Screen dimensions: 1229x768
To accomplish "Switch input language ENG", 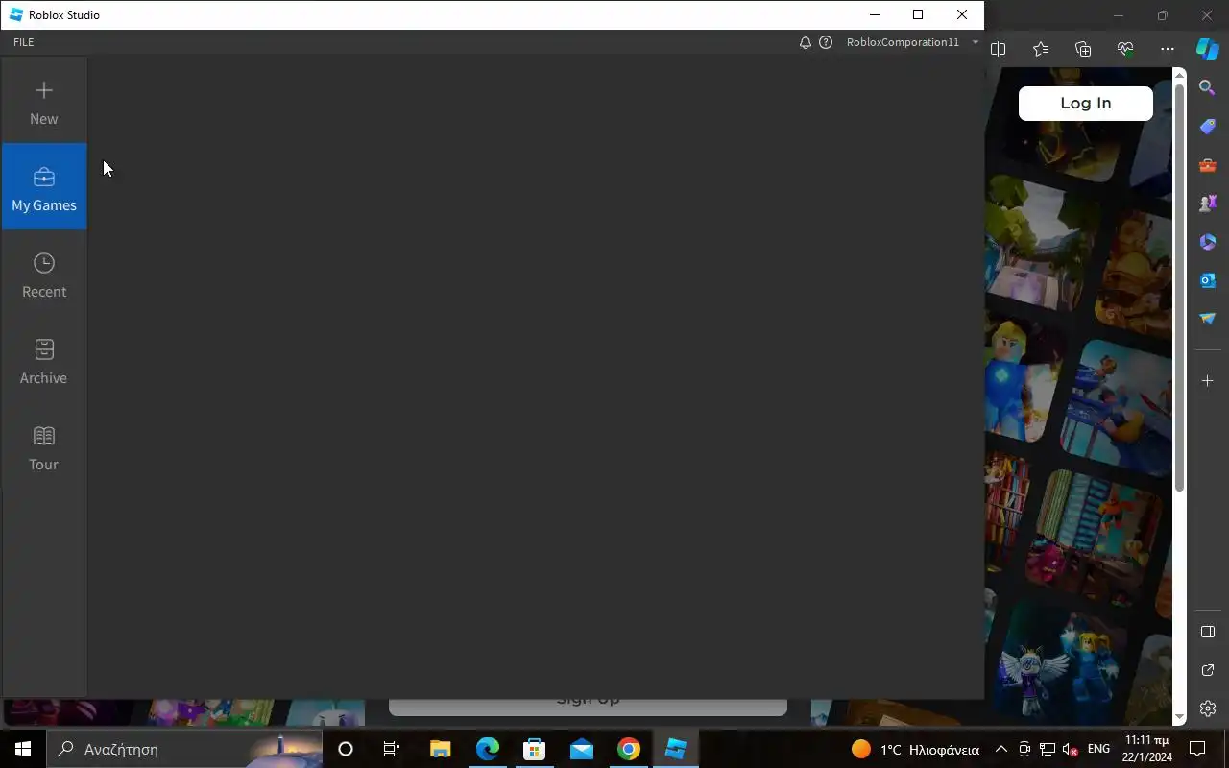I will pyautogui.click(x=1098, y=749).
